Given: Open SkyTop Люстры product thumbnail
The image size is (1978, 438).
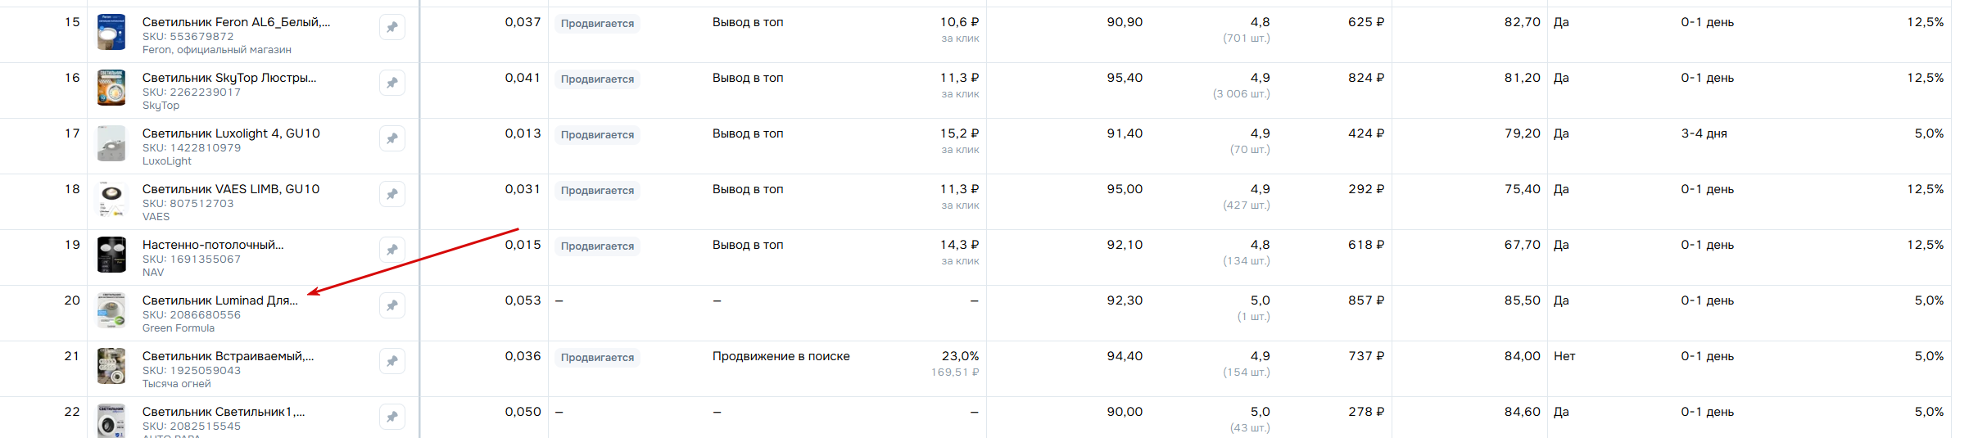Looking at the screenshot, I should coord(111,88).
